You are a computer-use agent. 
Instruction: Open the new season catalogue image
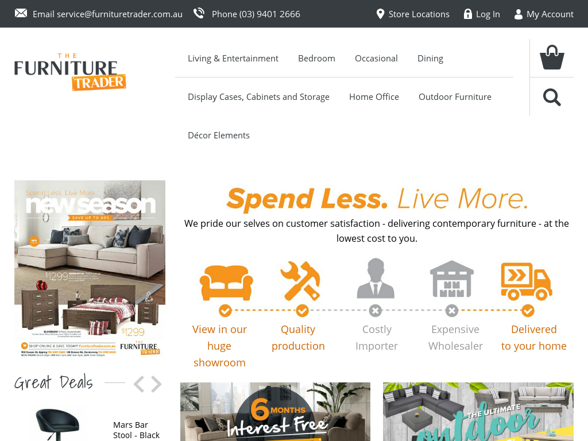90,269
